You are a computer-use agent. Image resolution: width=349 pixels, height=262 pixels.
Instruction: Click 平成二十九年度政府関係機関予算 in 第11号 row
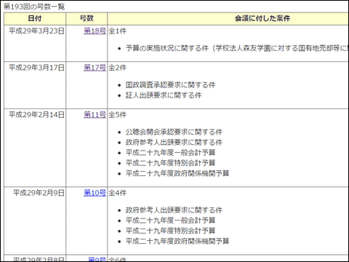click(177, 173)
